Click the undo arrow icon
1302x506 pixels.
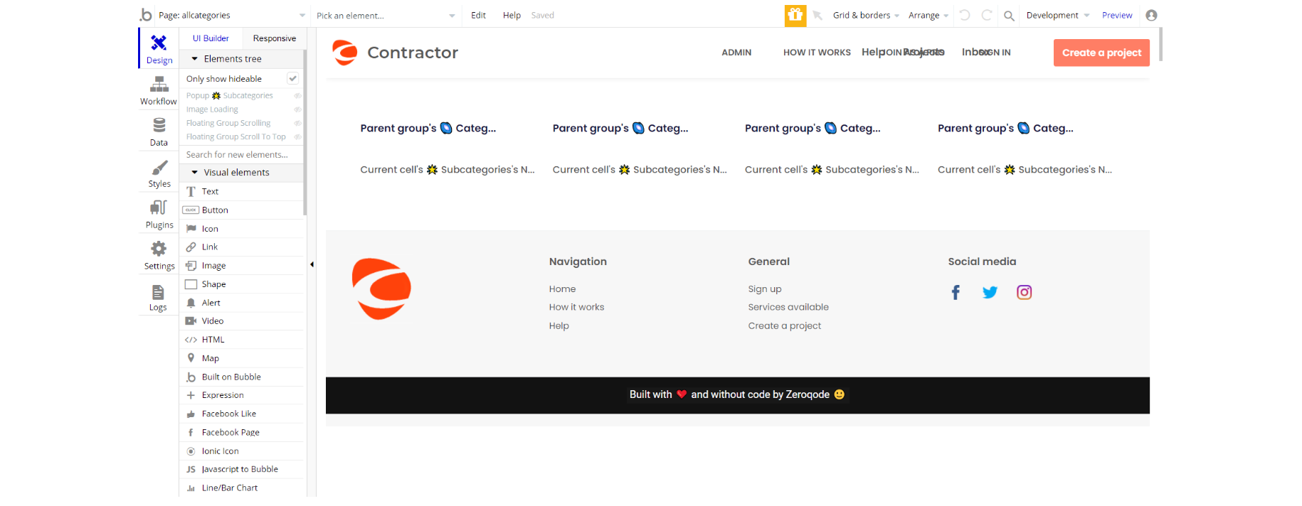965,15
